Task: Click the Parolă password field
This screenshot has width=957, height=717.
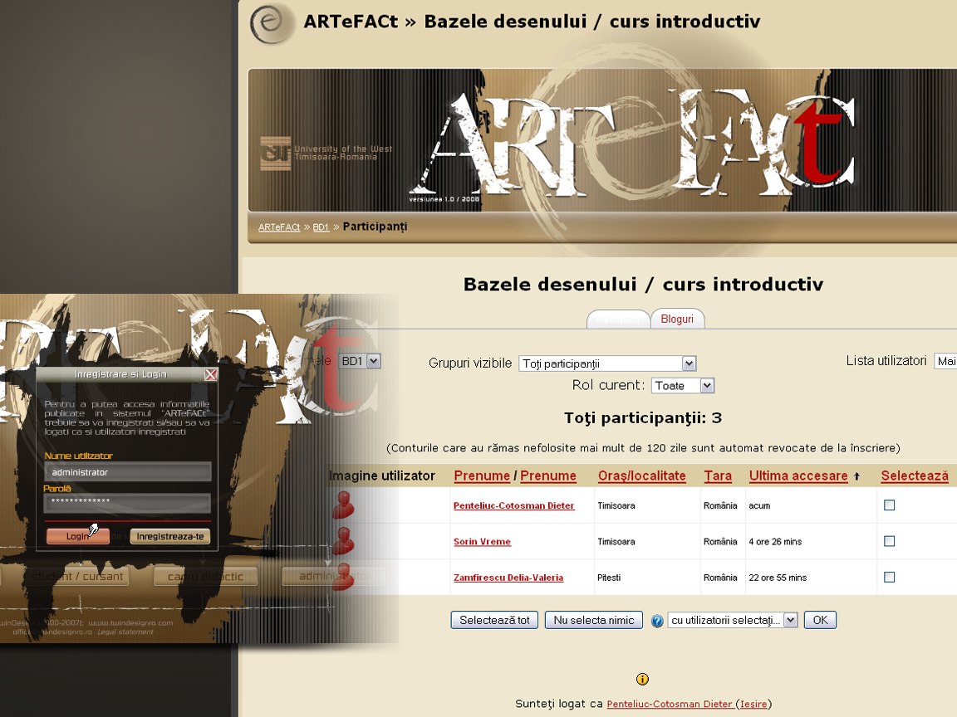Action: click(x=128, y=502)
